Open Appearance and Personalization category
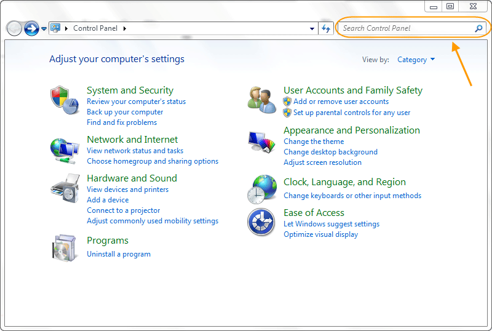 (352, 130)
